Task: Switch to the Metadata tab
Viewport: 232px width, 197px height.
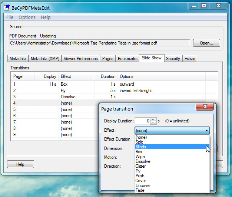Action: coord(18,59)
